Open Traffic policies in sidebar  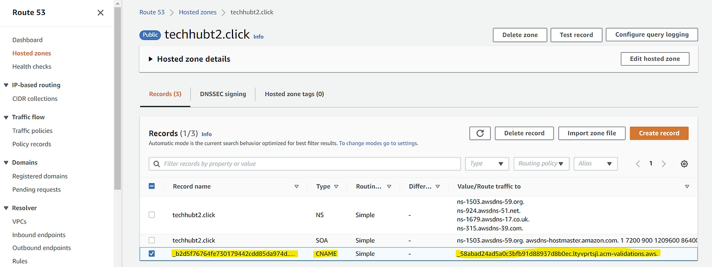point(32,131)
